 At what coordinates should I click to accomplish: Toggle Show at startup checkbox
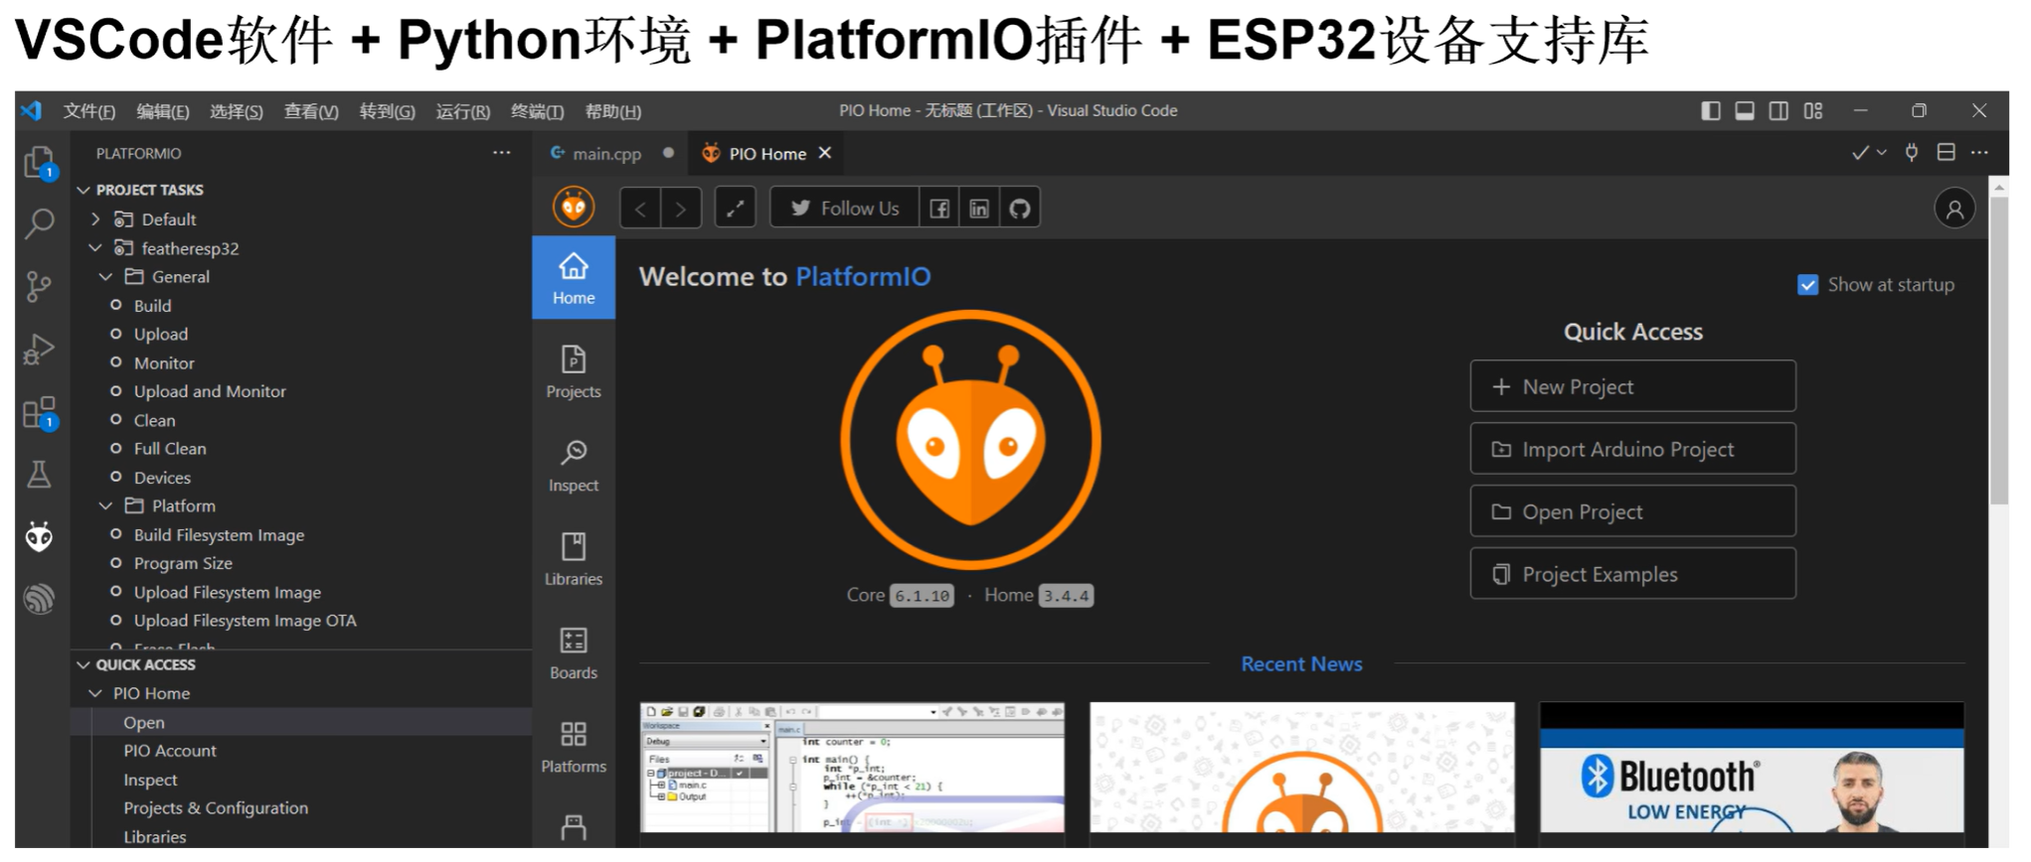(1807, 285)
